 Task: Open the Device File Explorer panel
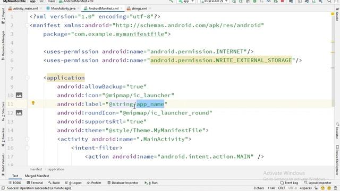(x=337, y=160)
